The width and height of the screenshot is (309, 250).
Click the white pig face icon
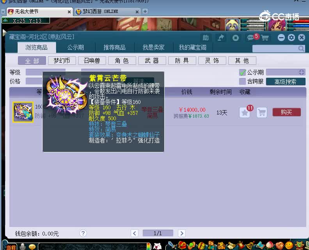coord(157,246)
